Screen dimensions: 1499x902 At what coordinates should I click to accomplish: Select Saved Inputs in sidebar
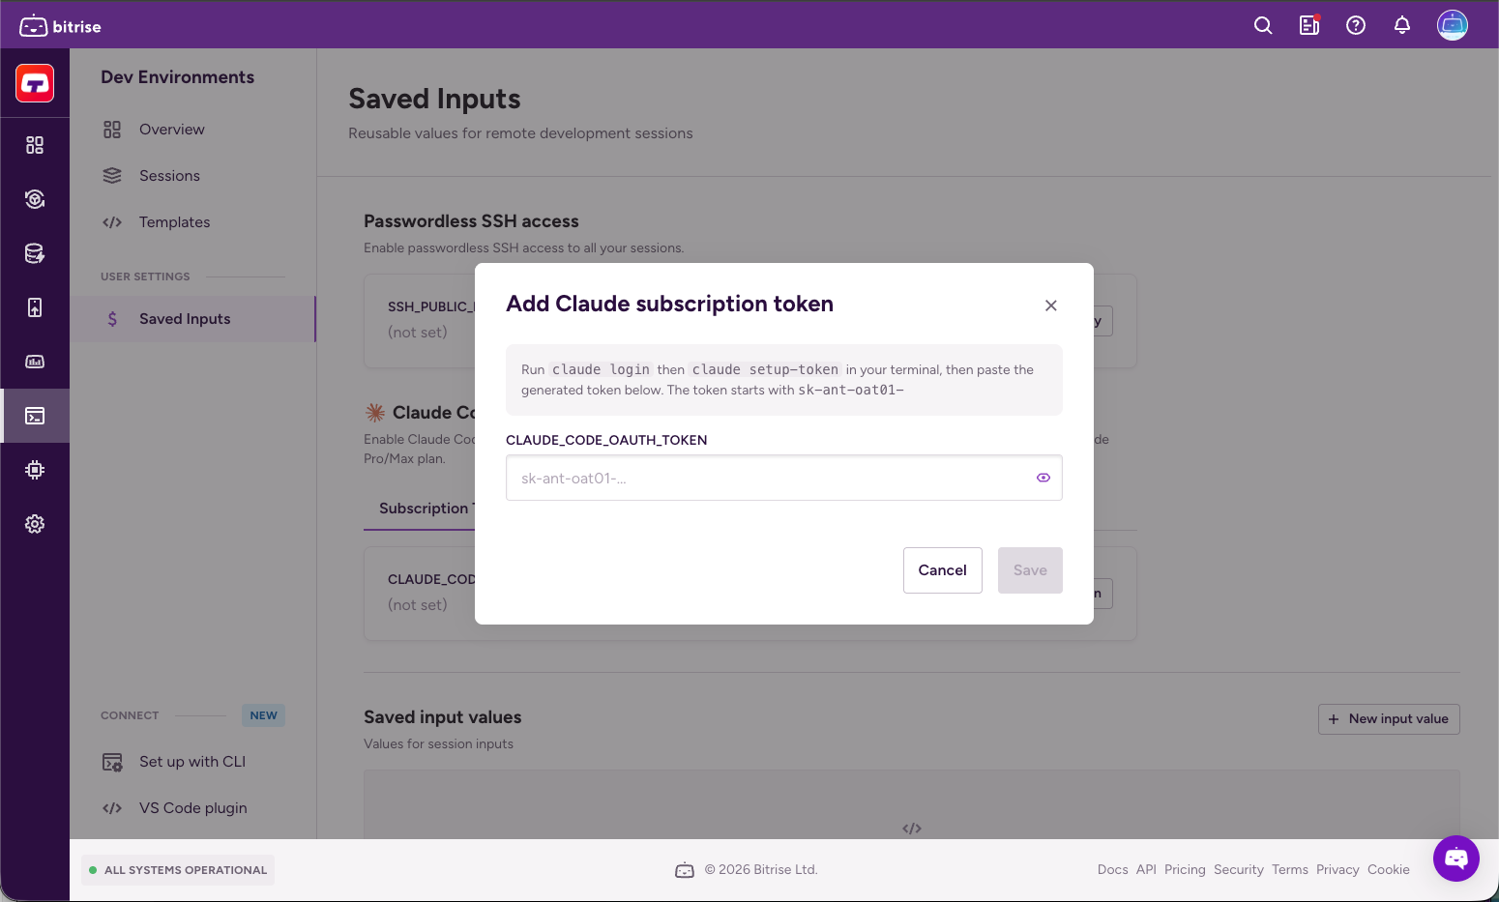[193, 319]
